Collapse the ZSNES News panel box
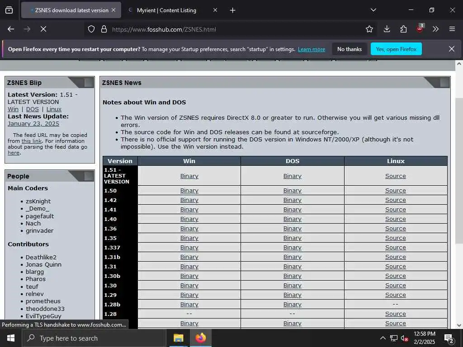This screenshot has height=347, width=463. click(x=444, y=83)
